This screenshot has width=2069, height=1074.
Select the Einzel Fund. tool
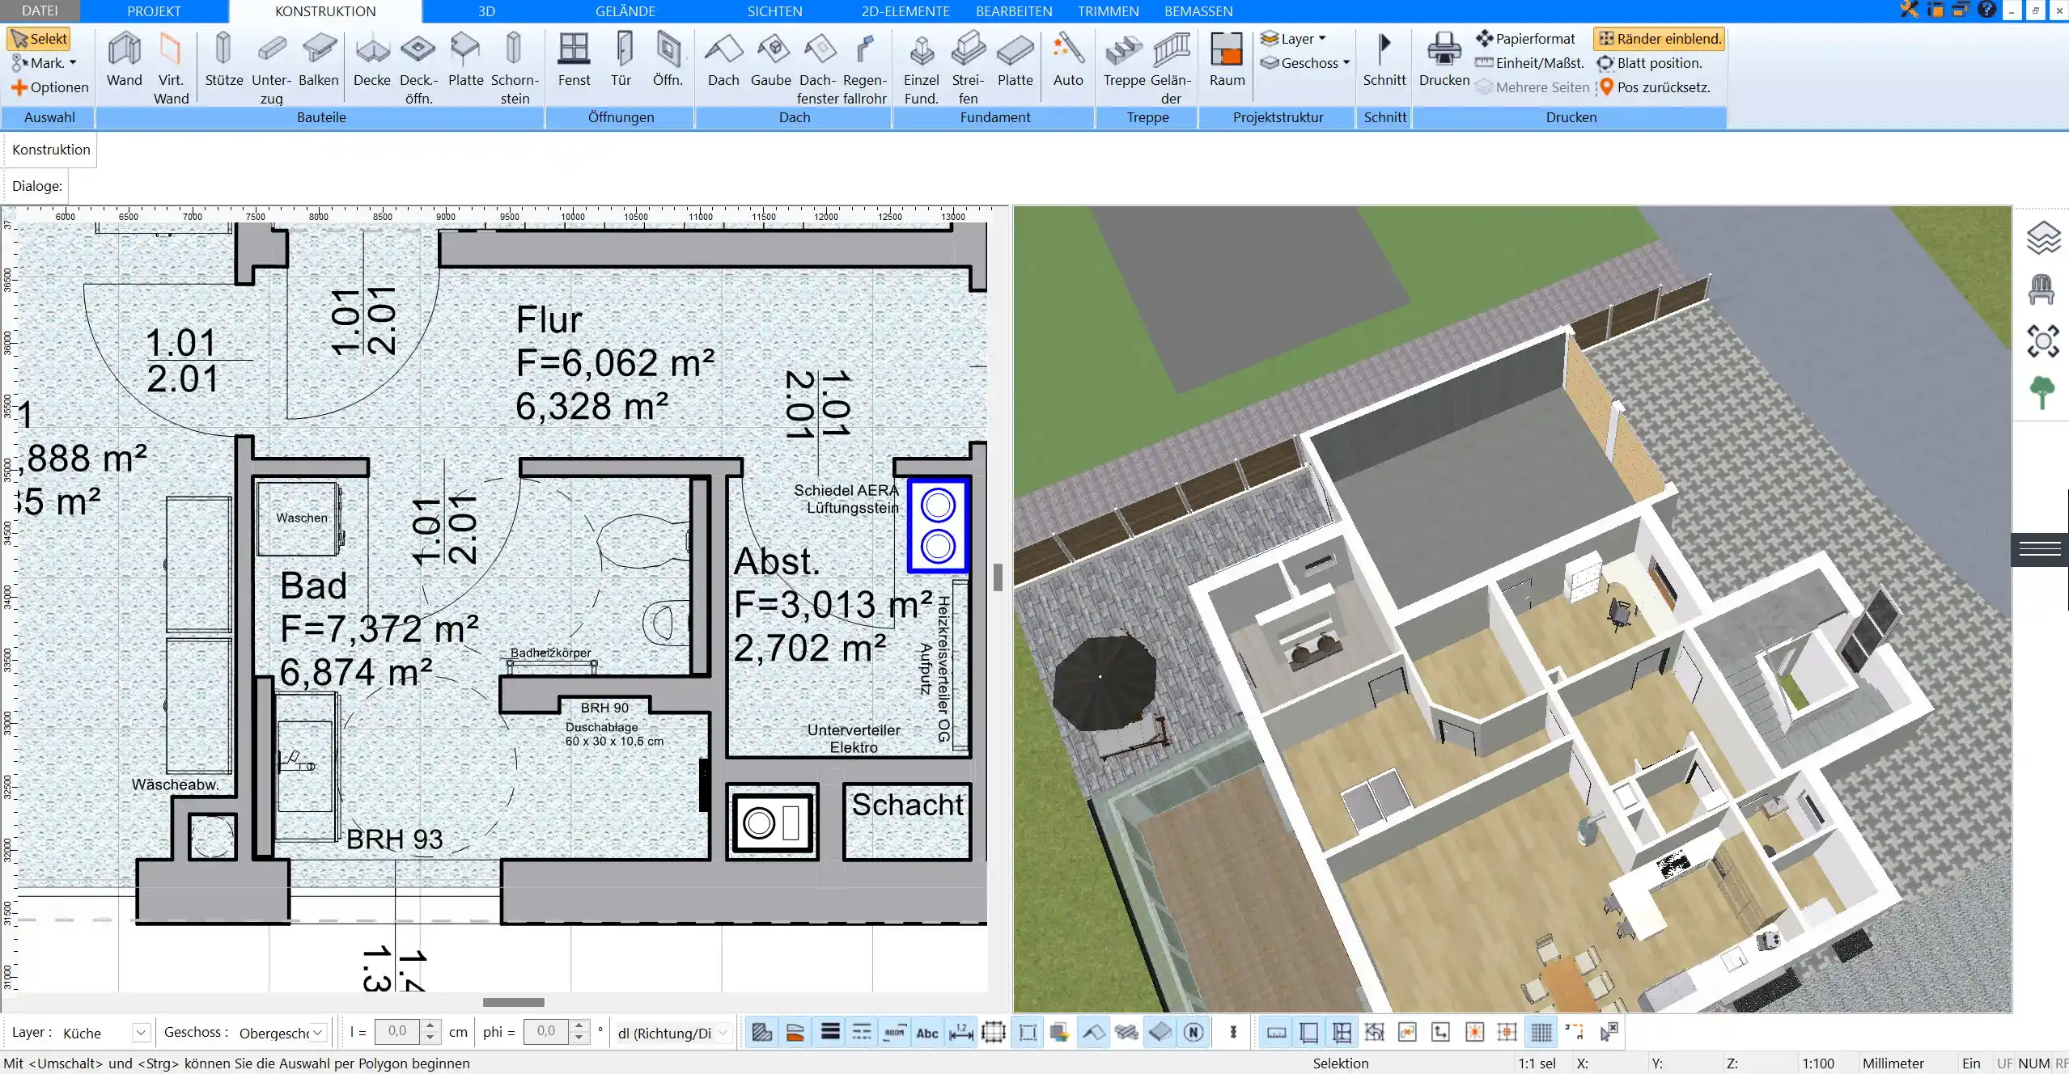coord(921,69)
